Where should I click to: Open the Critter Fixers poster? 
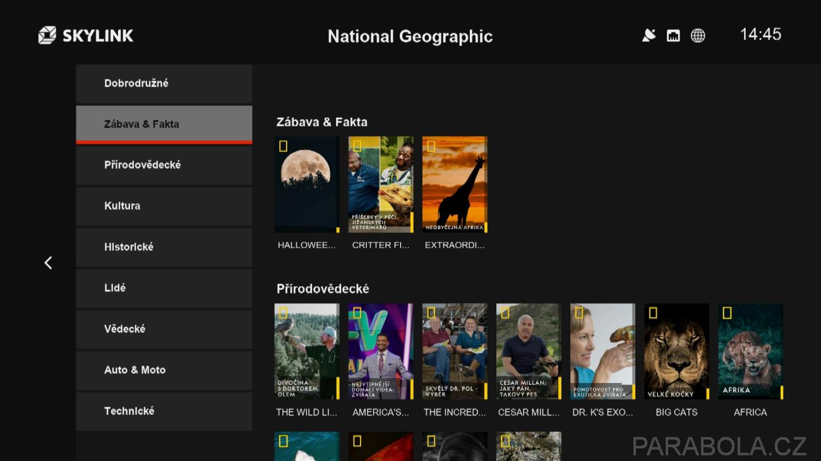tap(381, 184)
